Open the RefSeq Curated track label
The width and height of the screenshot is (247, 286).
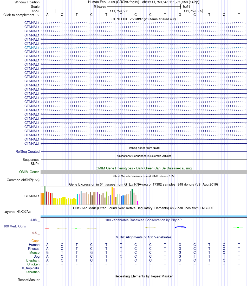coord(28,151)
